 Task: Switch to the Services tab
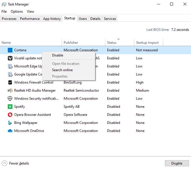click(x=110, y=19)
